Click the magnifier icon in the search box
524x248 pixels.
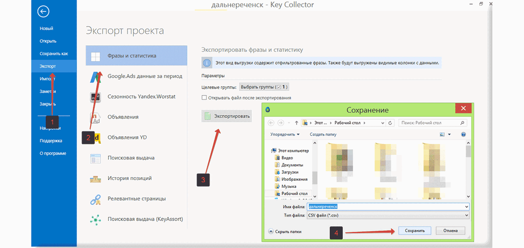pos(463,123)
